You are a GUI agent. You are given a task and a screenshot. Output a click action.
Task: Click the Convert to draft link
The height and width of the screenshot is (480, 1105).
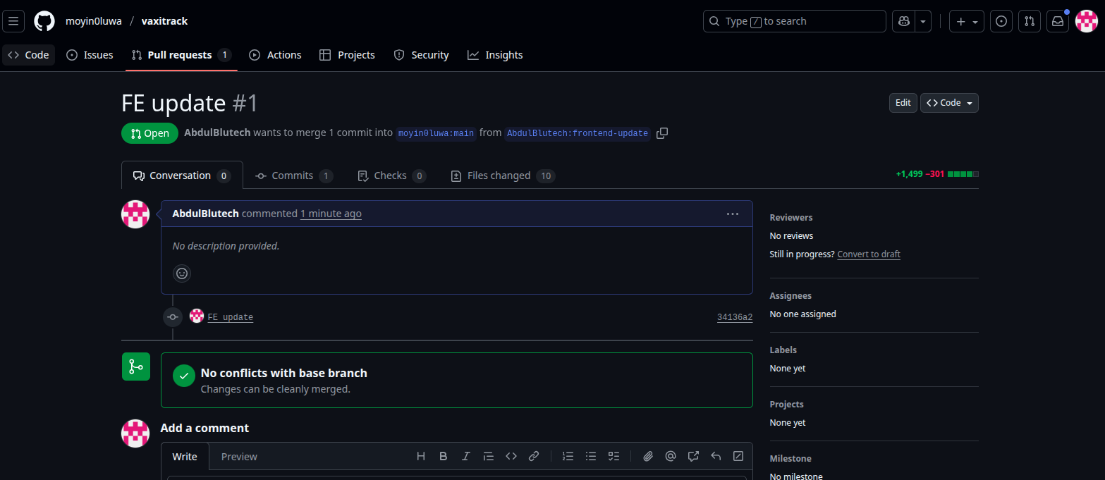868,254
